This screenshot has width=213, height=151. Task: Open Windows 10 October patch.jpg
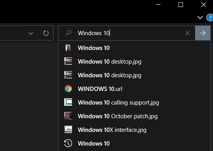point(134,116)
